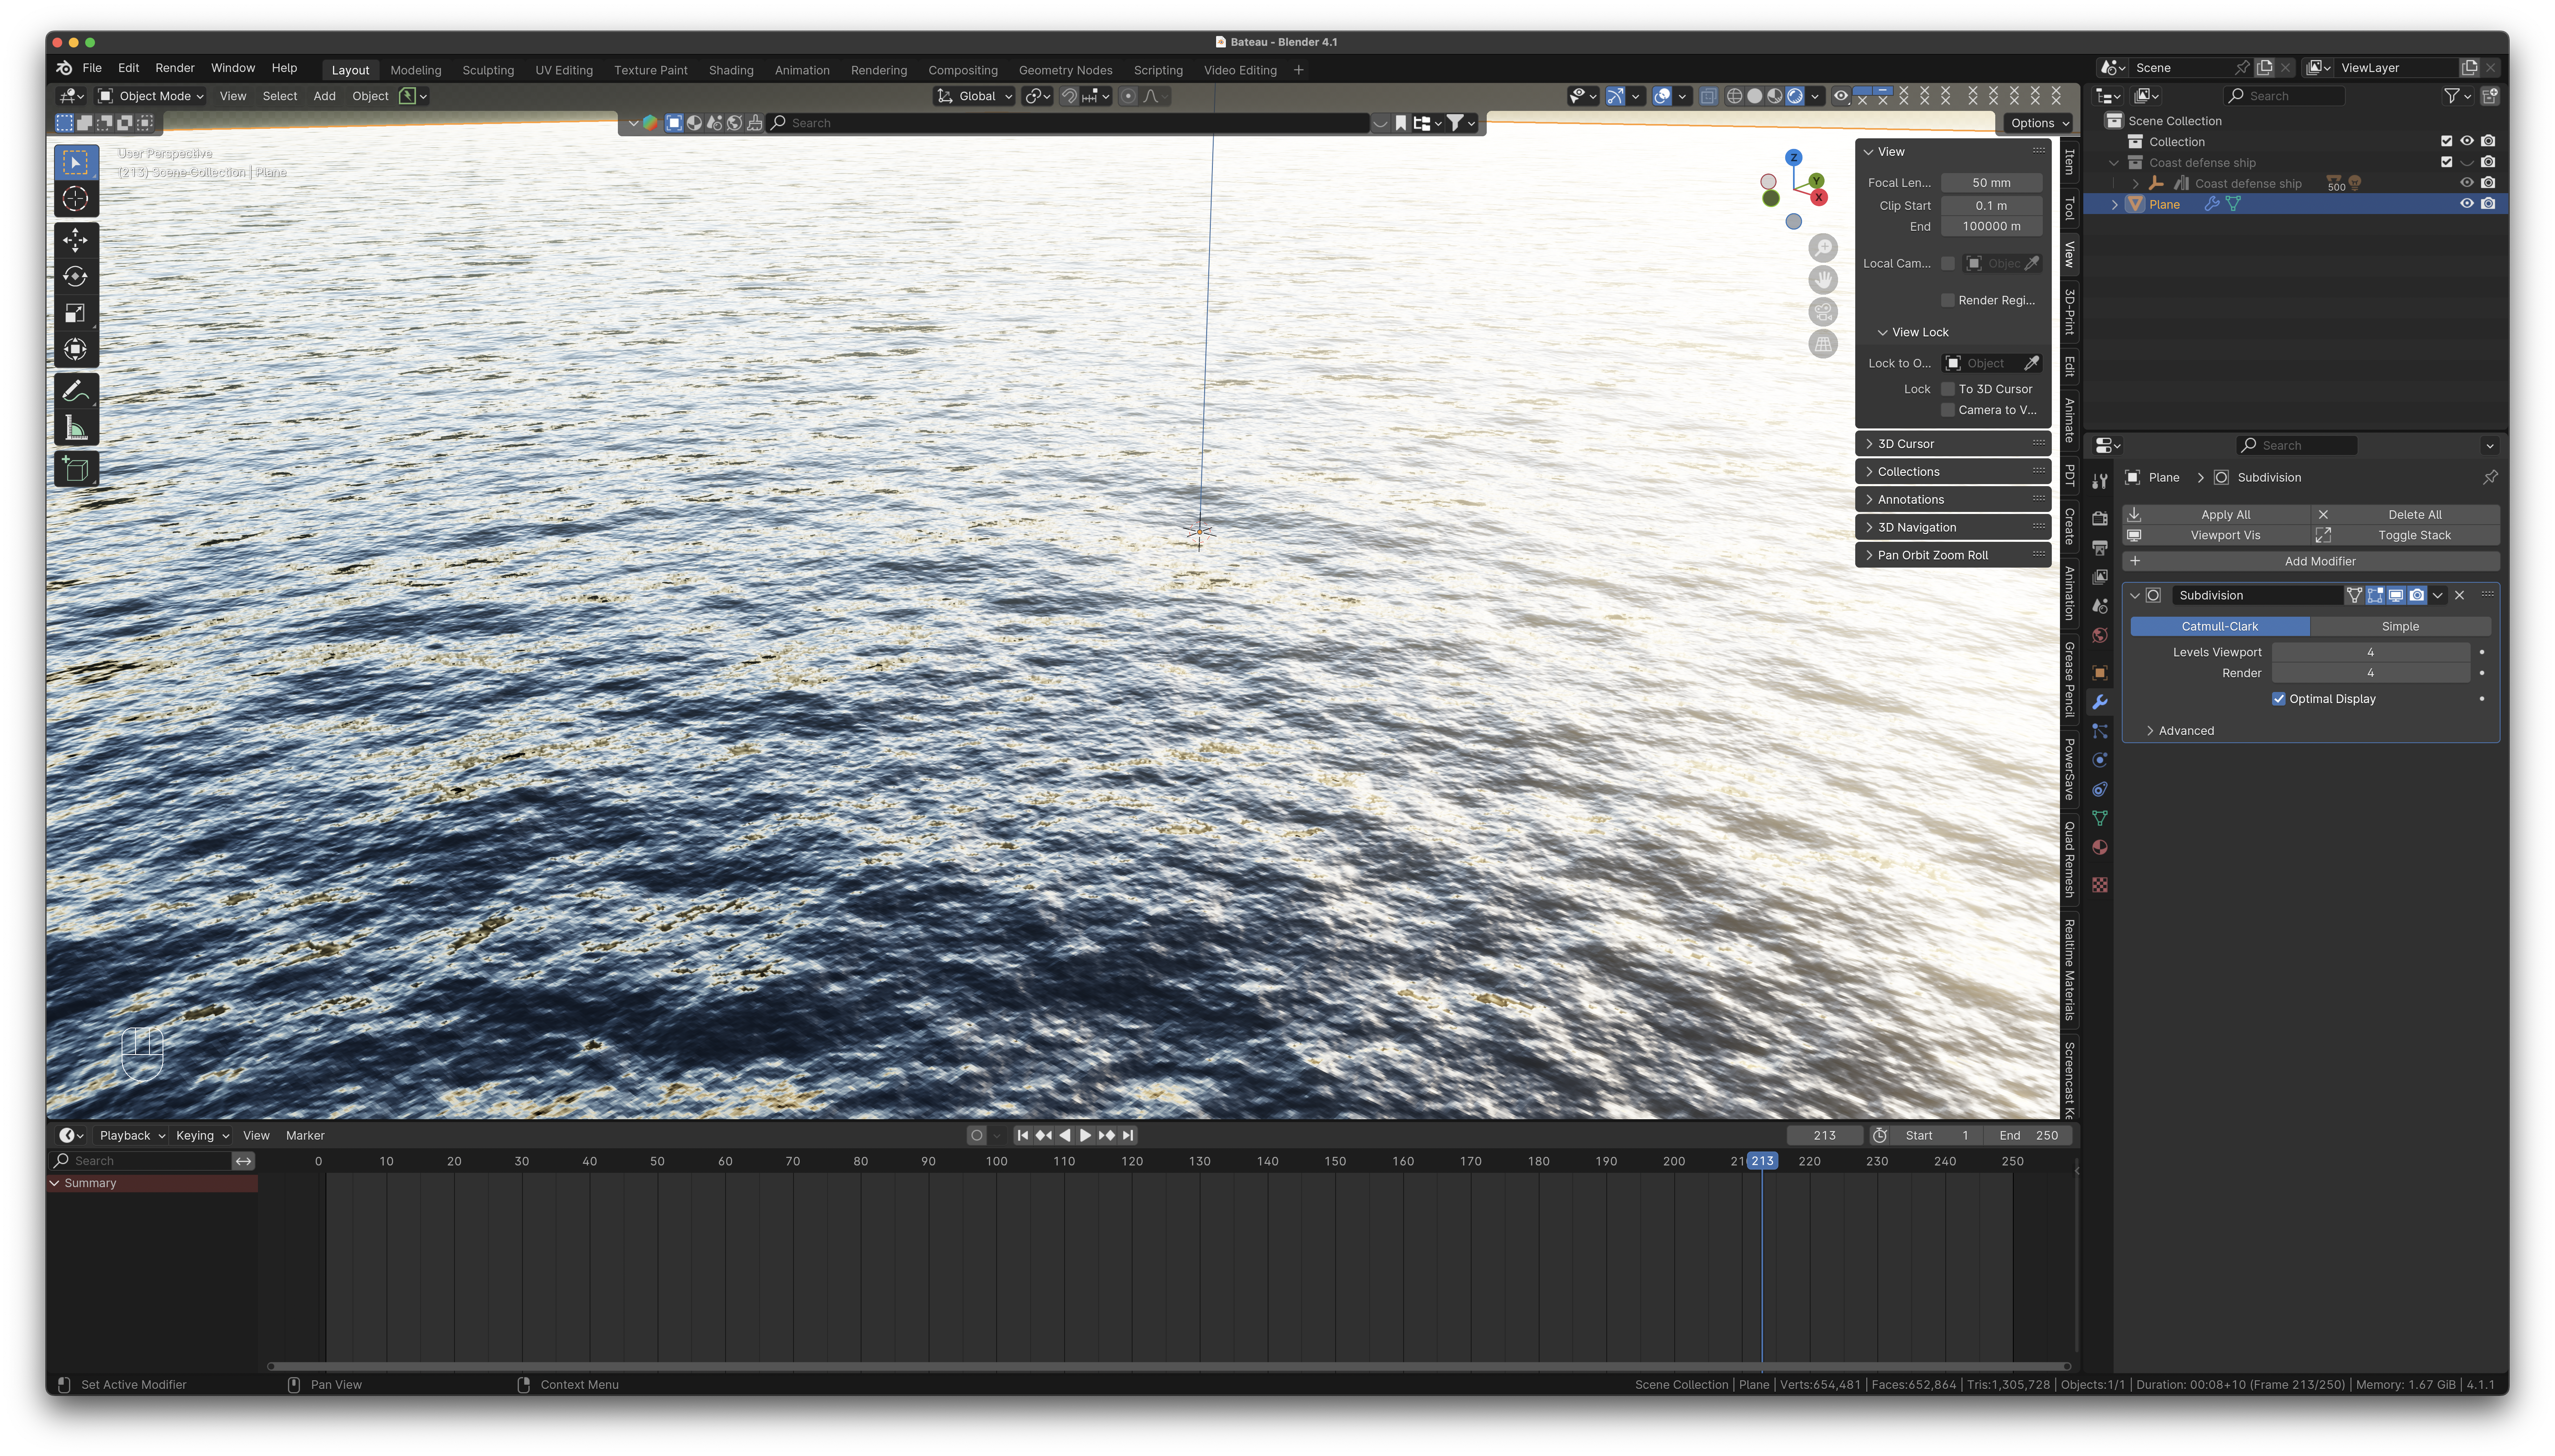The width and height of the screenshot is (2555, 1456).
Task: Open the Render properties tab
Action: click(x=2100, y=518)
